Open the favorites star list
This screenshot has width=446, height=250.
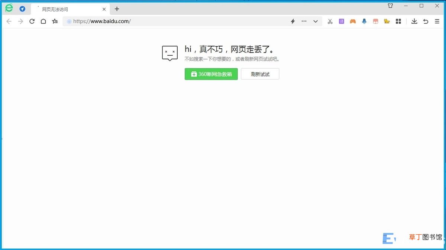55,21
